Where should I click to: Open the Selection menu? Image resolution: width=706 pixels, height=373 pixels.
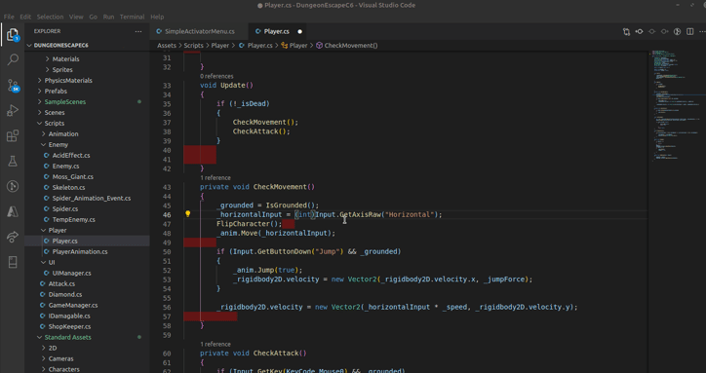[50, 17]
